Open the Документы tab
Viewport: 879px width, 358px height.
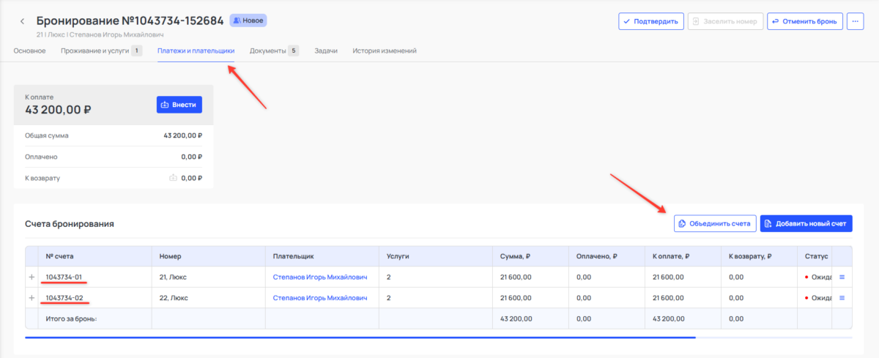pos(274,51)
